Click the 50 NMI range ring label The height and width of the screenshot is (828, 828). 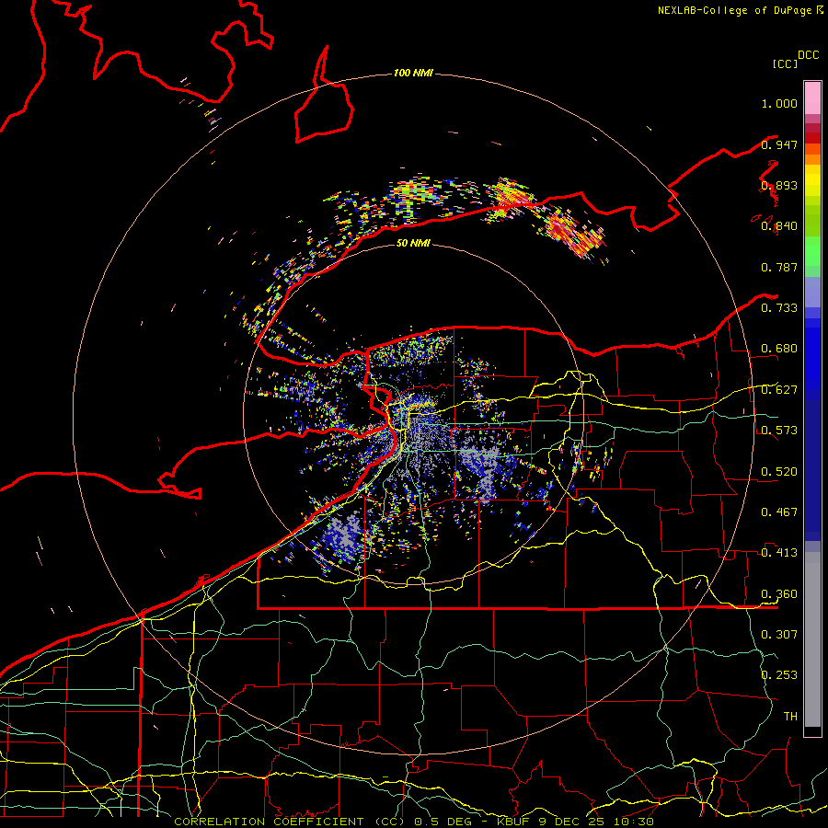pyautogui.click(x=413, y=243)
